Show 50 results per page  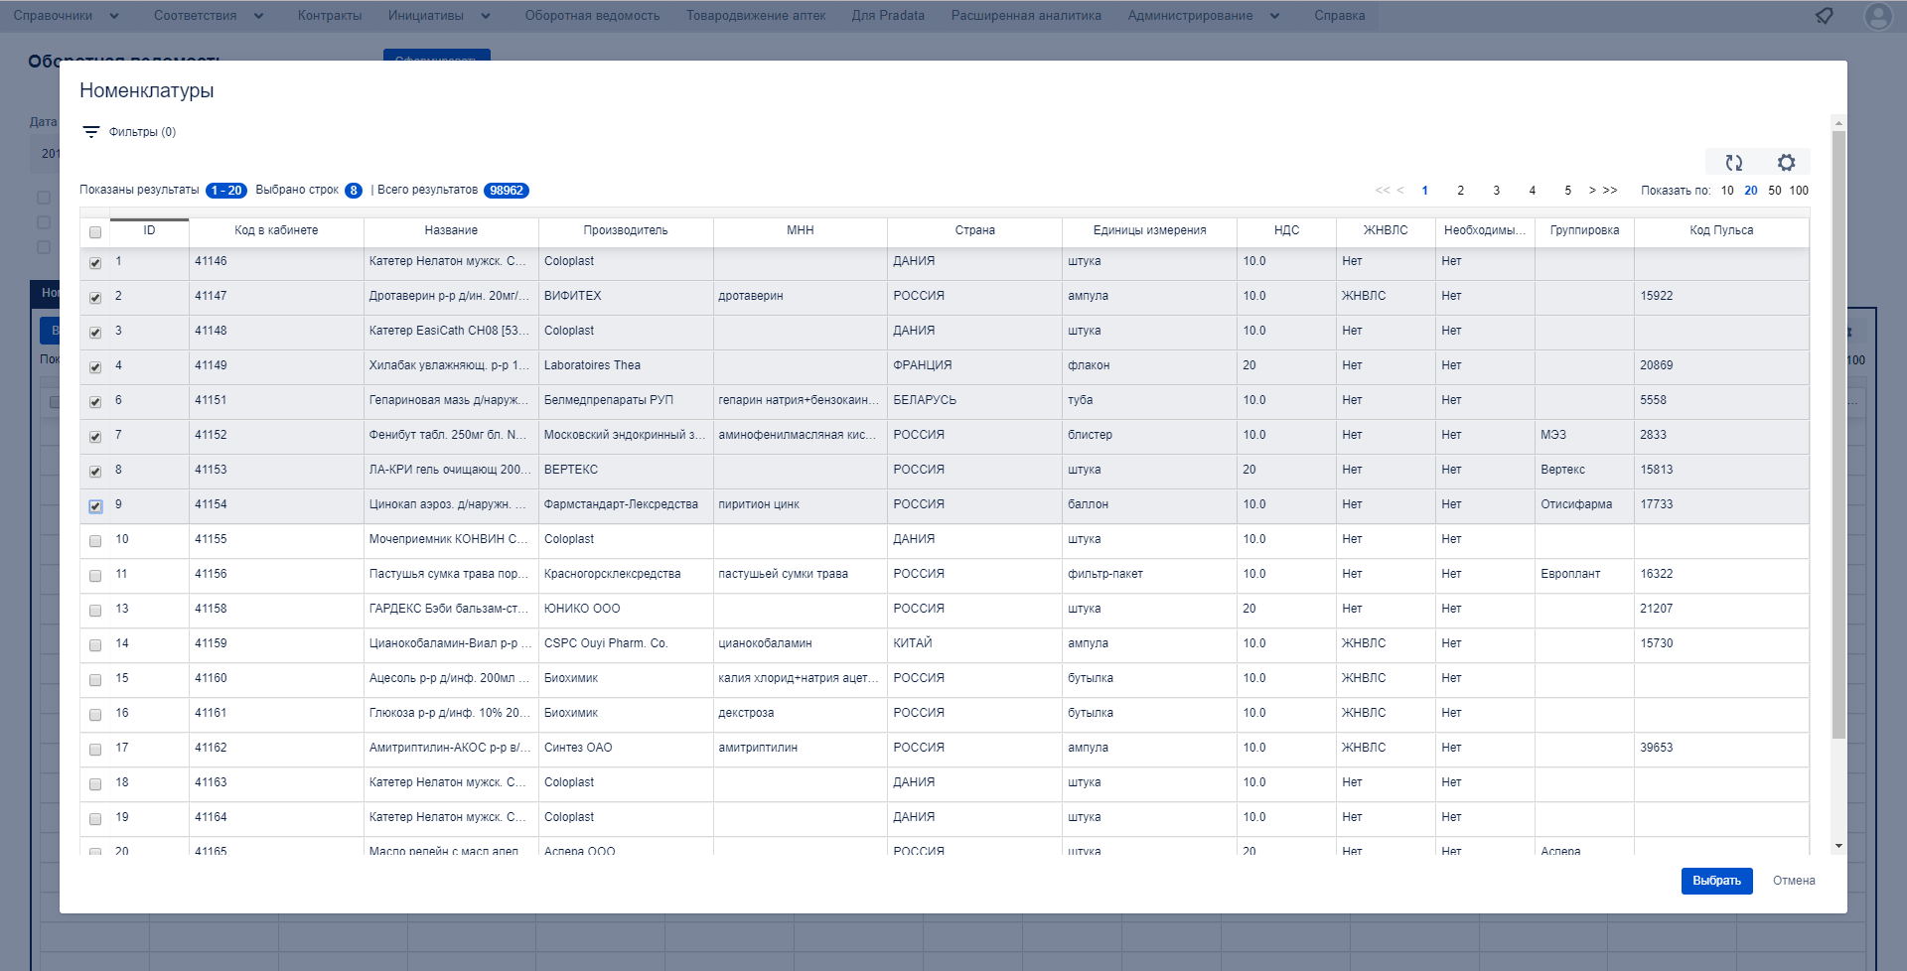pos(1774,191)
